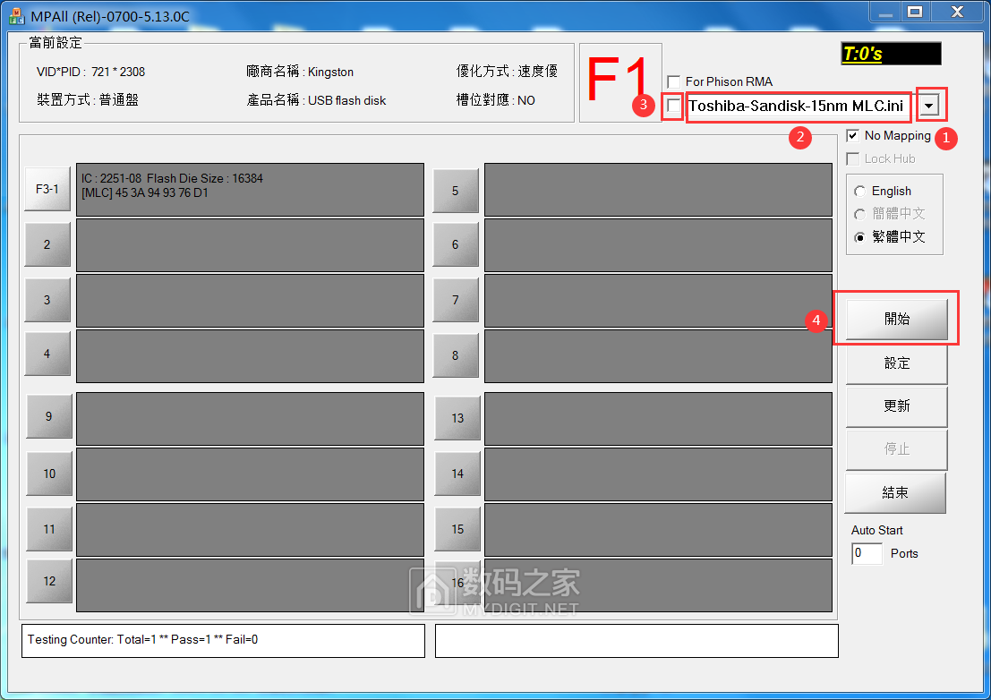The image size is (991, 700).
Task: Open the 設定 settings button
Action: 897,363
